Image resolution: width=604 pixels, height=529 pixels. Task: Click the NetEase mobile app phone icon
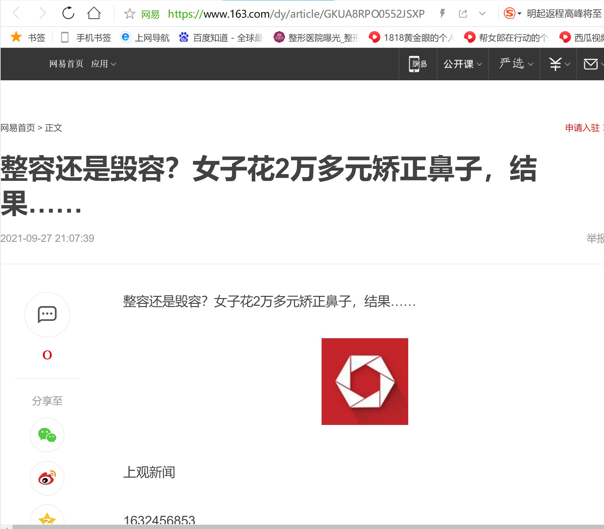click(418, 64)
